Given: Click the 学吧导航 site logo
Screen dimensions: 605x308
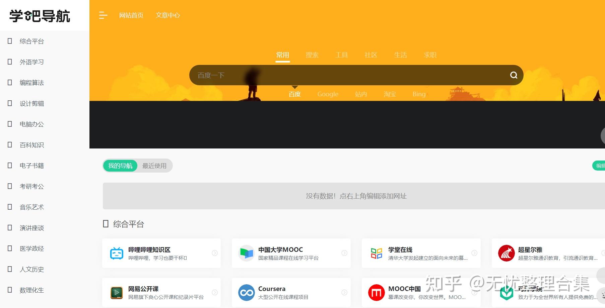Looking at the screenshot, I should [x=40, y=16].
